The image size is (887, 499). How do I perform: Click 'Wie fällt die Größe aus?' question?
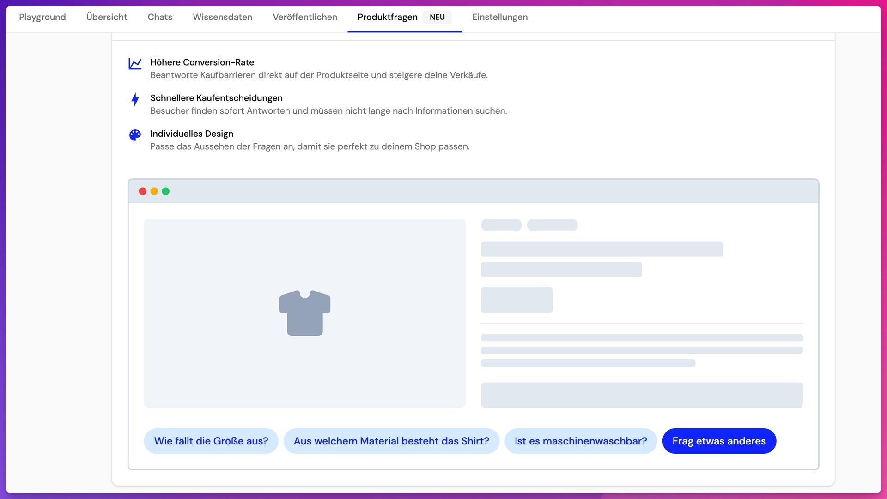[211, 441]
